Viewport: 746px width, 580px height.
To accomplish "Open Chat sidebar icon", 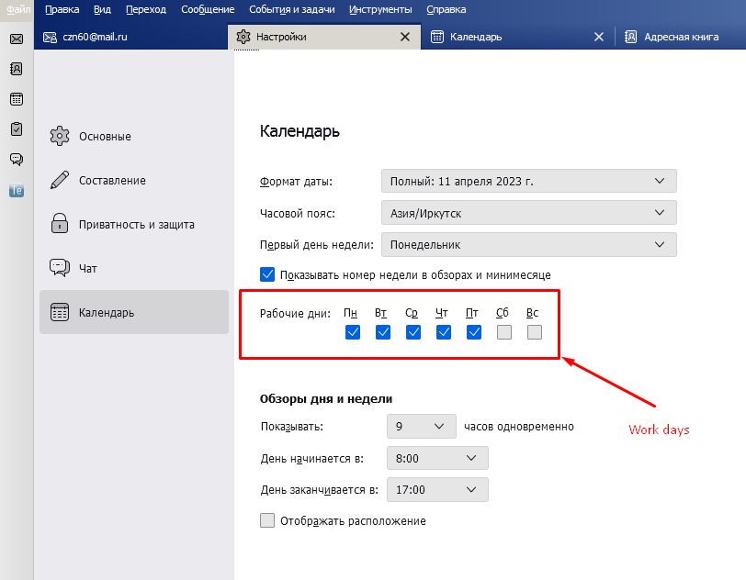I will coord(16,160).
